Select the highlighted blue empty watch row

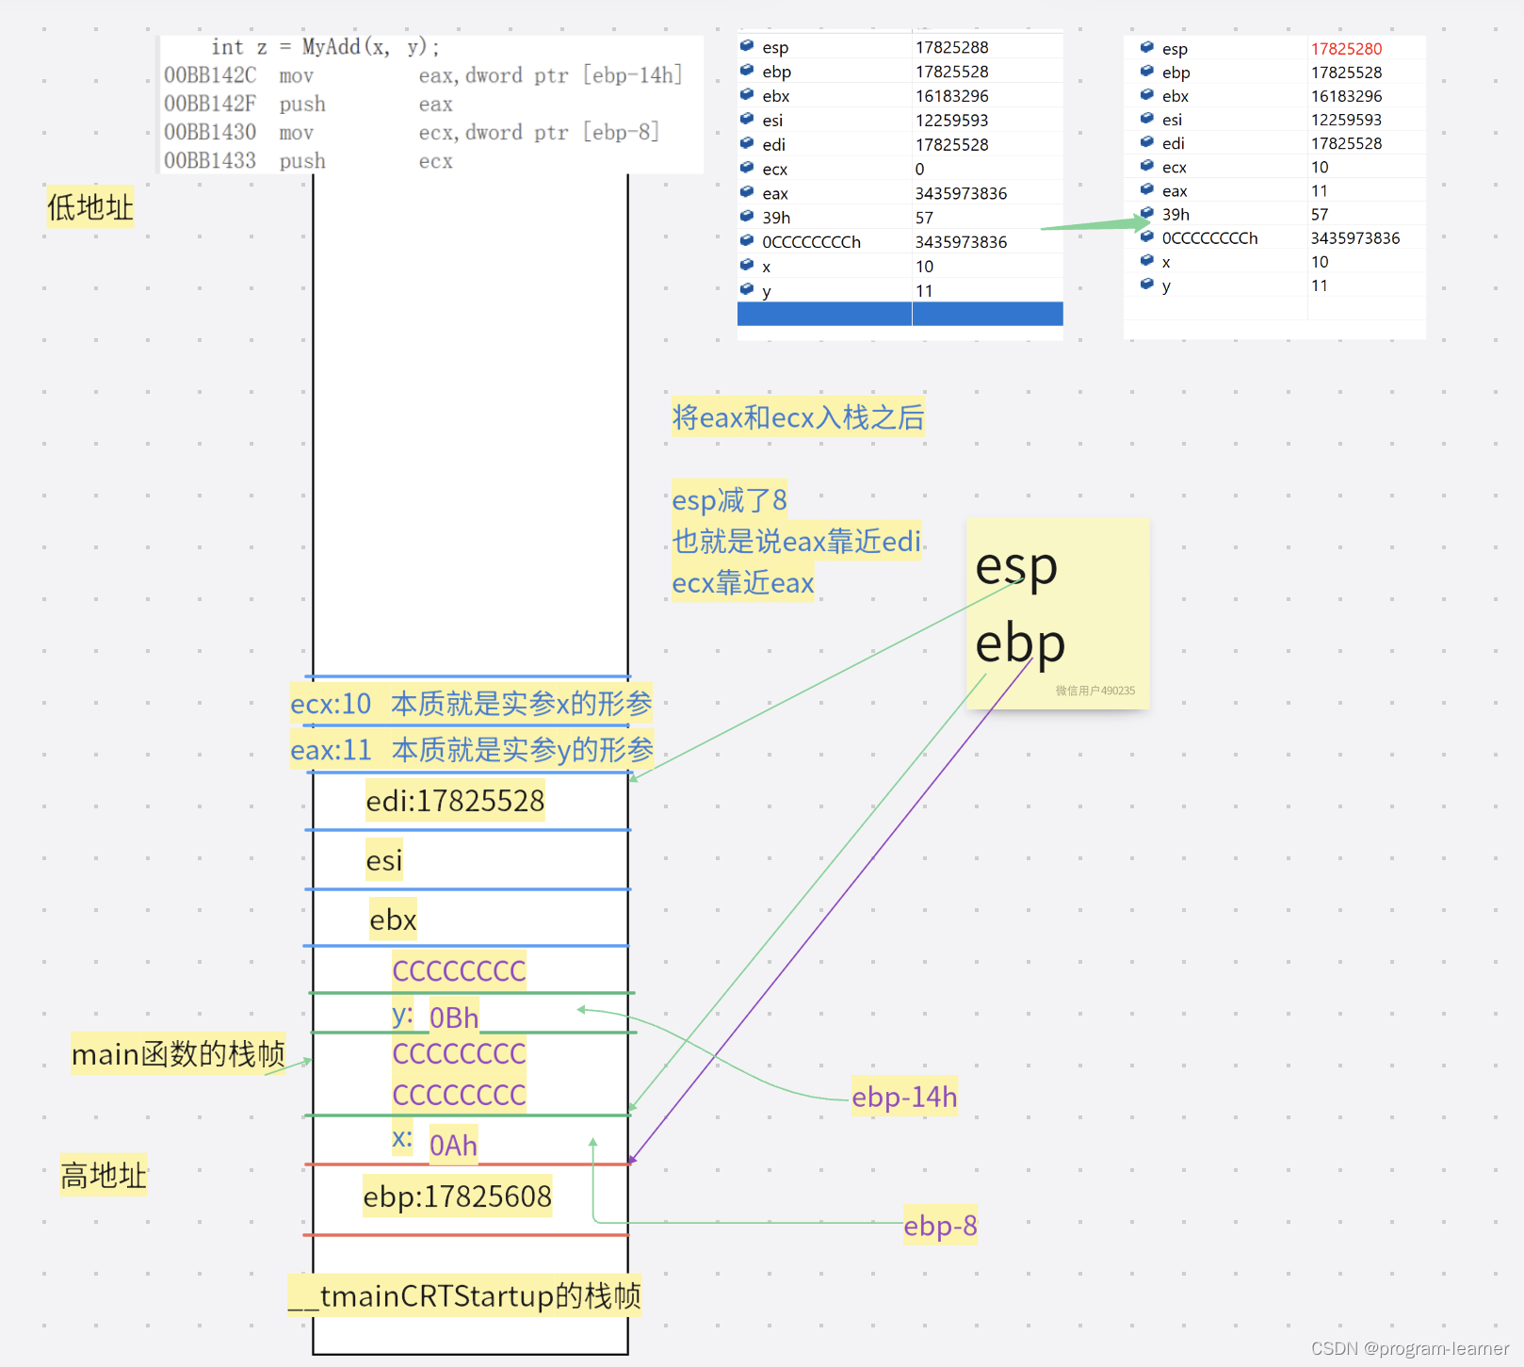click(900, 314)
